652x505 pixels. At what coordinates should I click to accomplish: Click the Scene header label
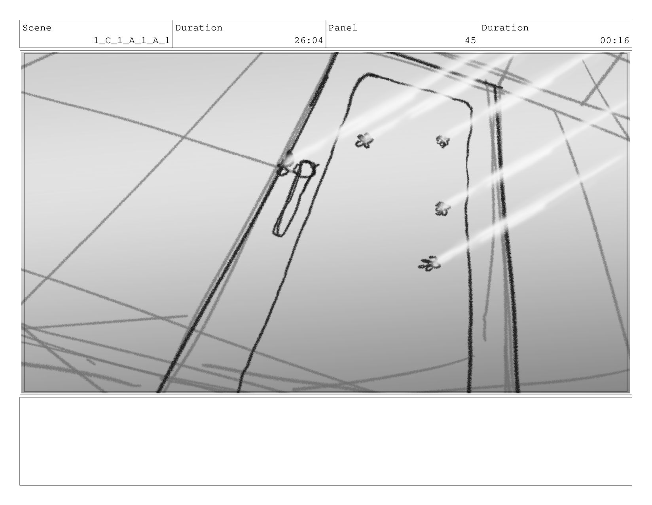37,28
